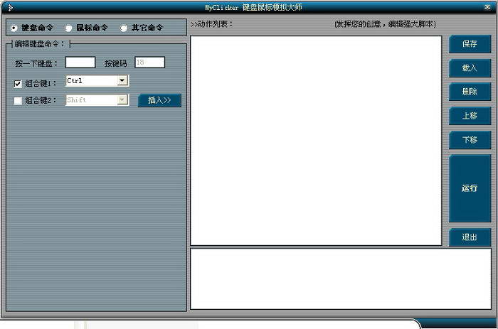The width and height of the screenshot is (498, 329).
Task: Click the MyClicker title bar app icon
Action: 9,7
